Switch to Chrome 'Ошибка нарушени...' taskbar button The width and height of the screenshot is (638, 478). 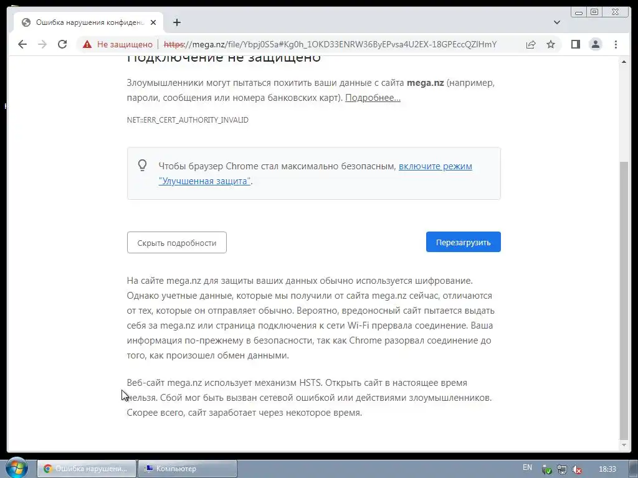tap(86, 469)
